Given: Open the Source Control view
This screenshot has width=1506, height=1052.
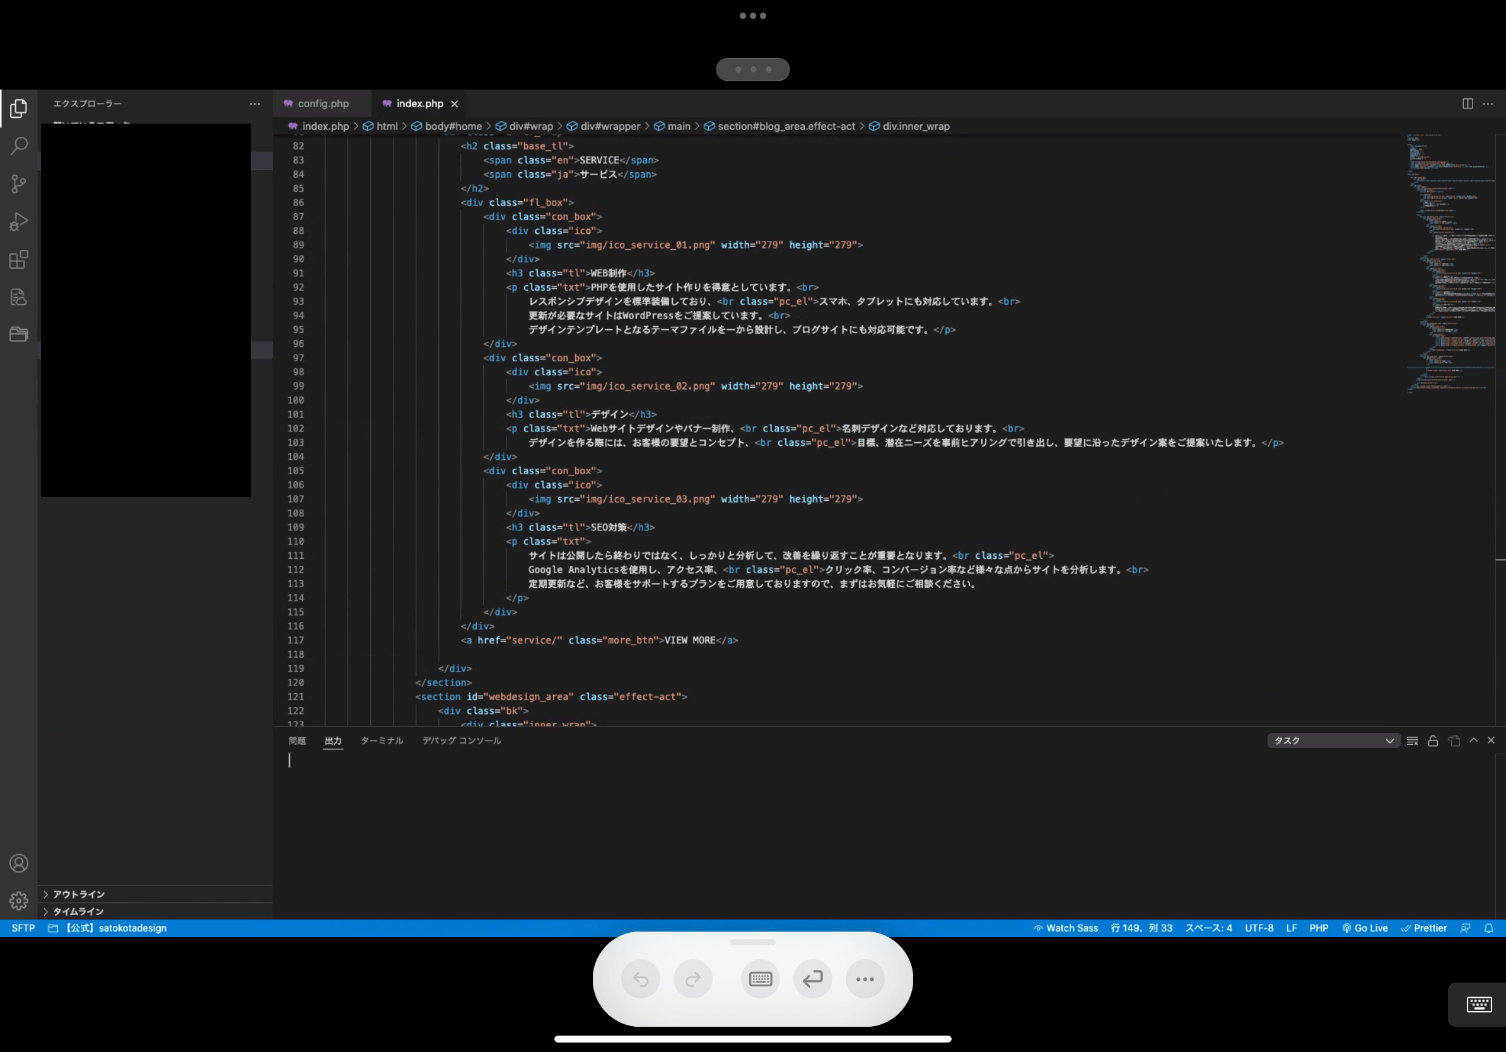Looking at the screenshot, I should click(x=19, y=184).
